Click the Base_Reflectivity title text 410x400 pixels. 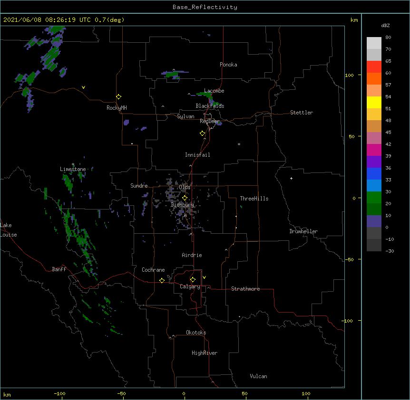205,7
